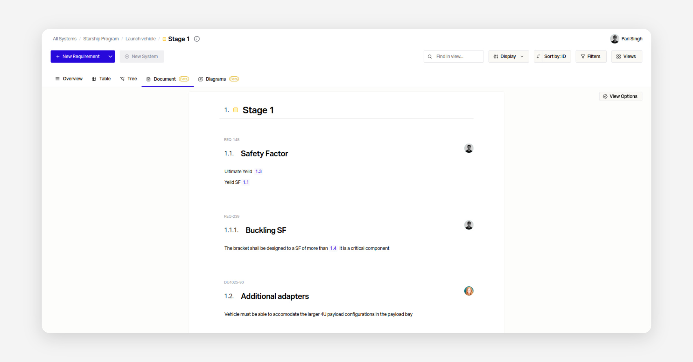Switch to the Table tab
The width and height of the screenshot is (693, 362).
[101, 79]
